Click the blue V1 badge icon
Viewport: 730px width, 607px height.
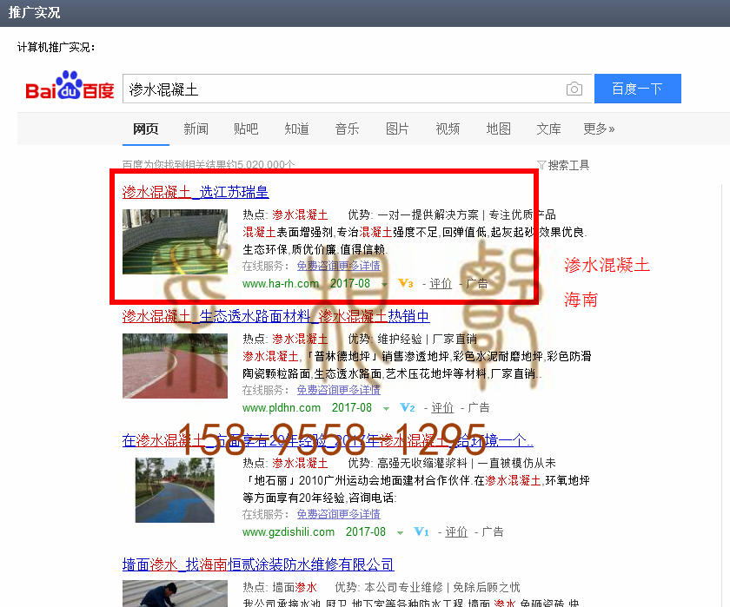click(x=421, y=531)
